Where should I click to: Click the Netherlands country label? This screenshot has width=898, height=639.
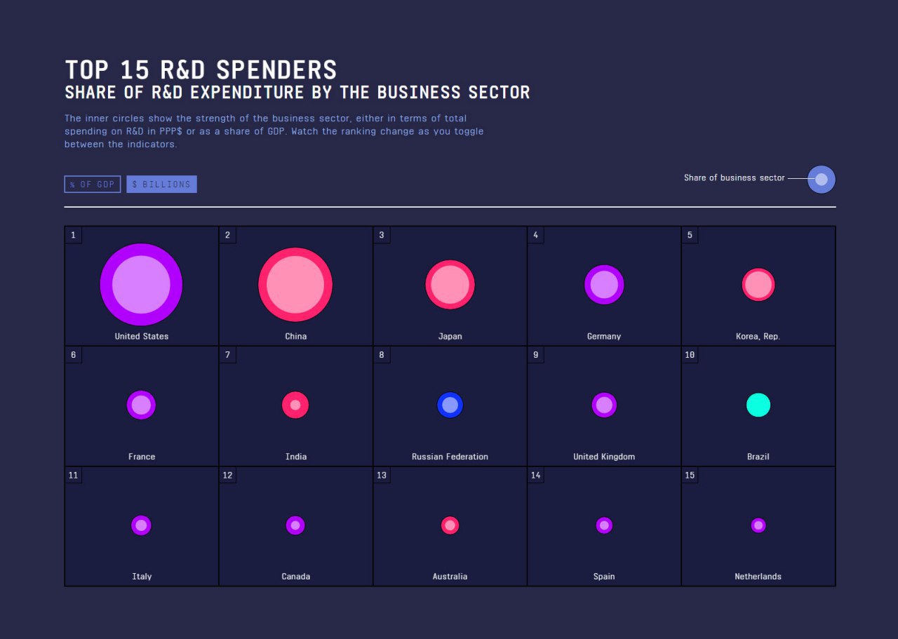[x=758, y=577]
